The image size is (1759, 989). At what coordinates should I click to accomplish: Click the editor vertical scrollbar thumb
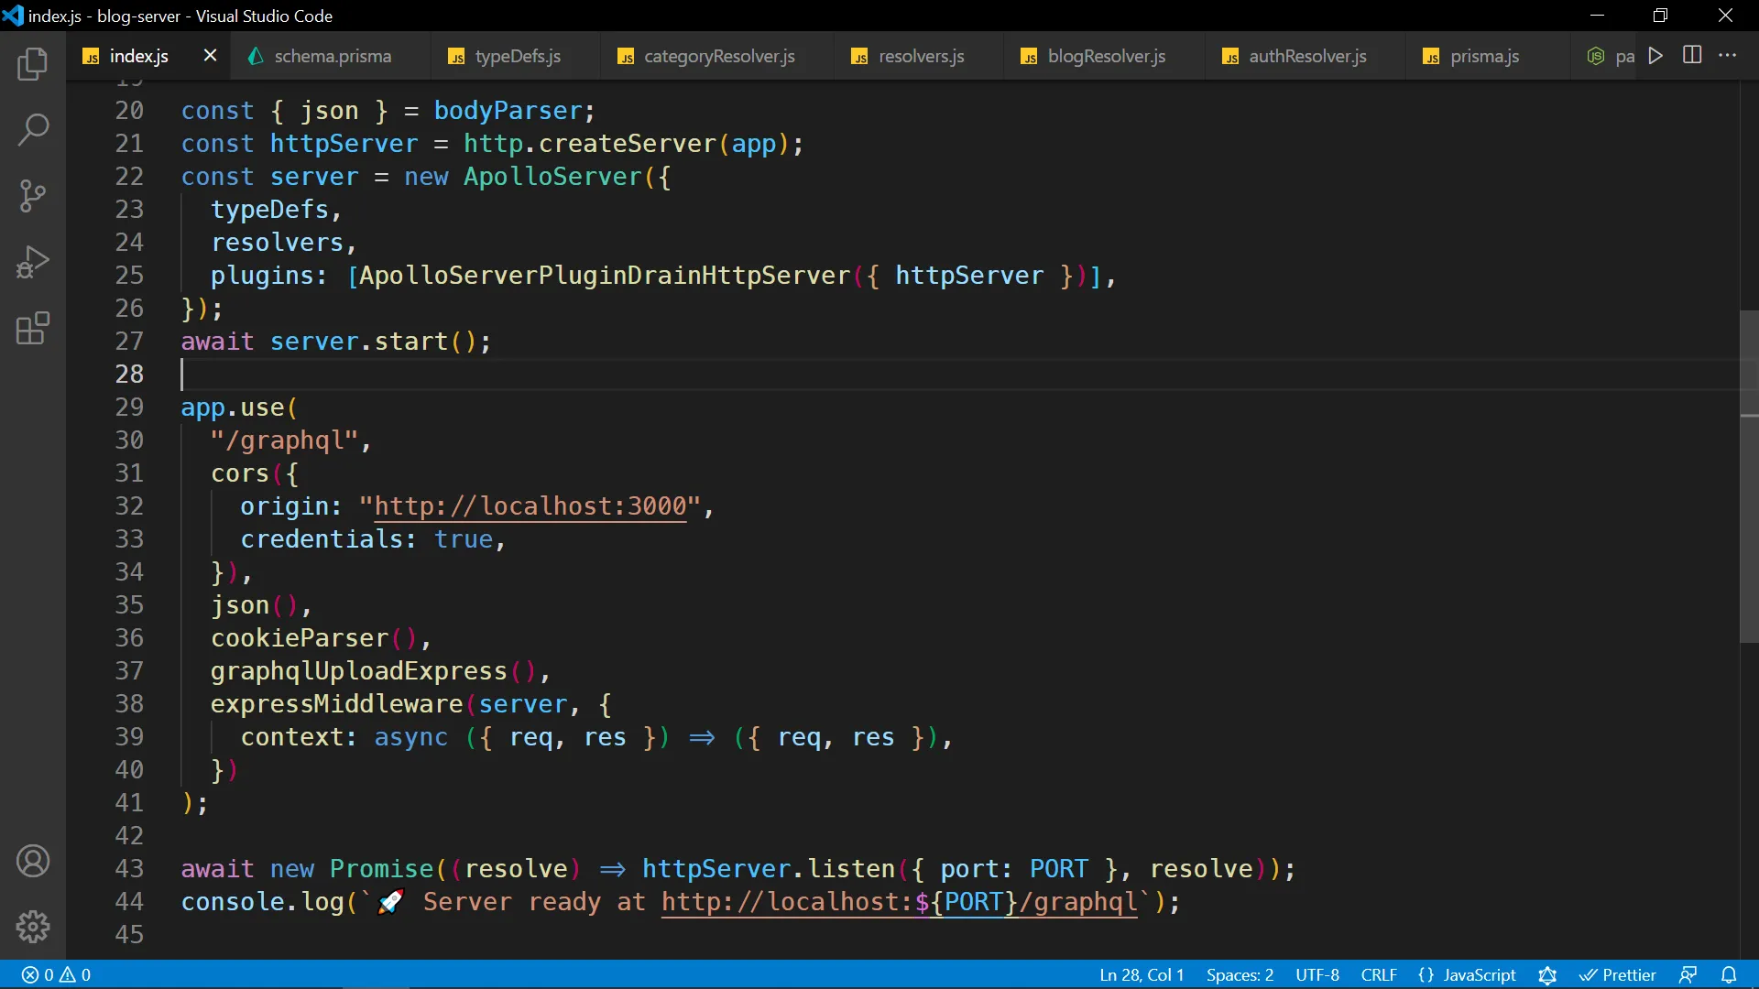point(1748,476)
